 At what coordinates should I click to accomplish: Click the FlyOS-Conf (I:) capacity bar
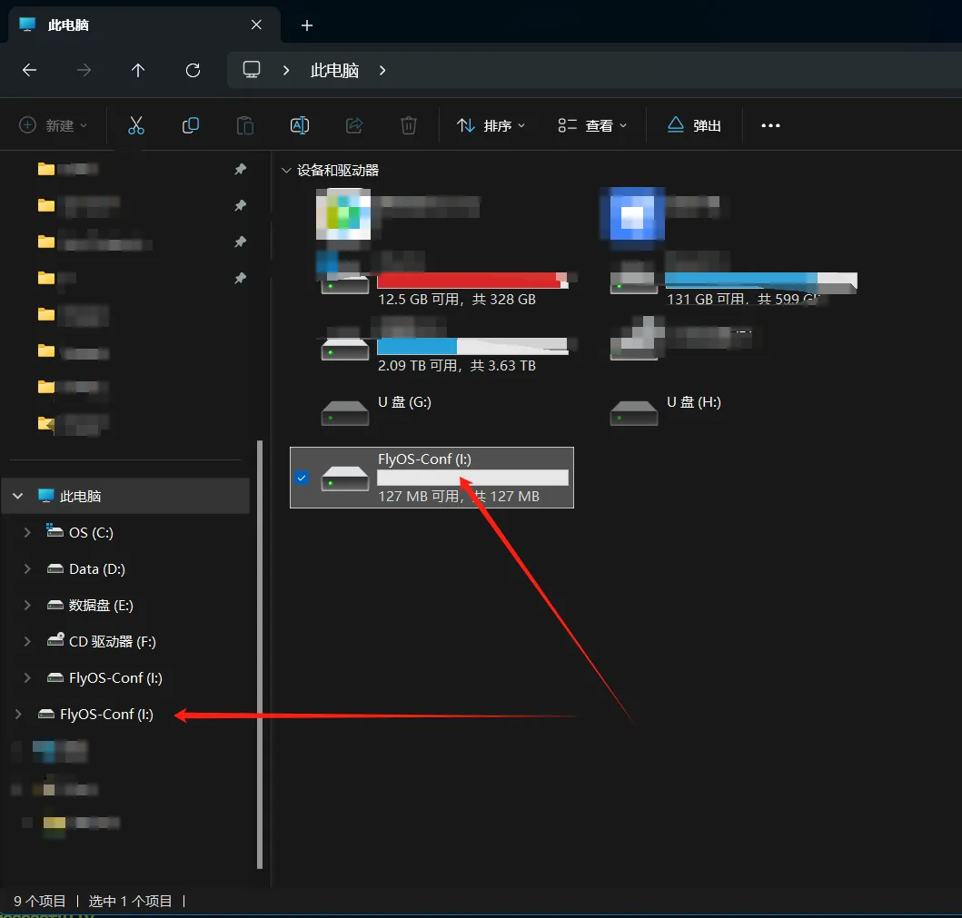coord(472,478)
